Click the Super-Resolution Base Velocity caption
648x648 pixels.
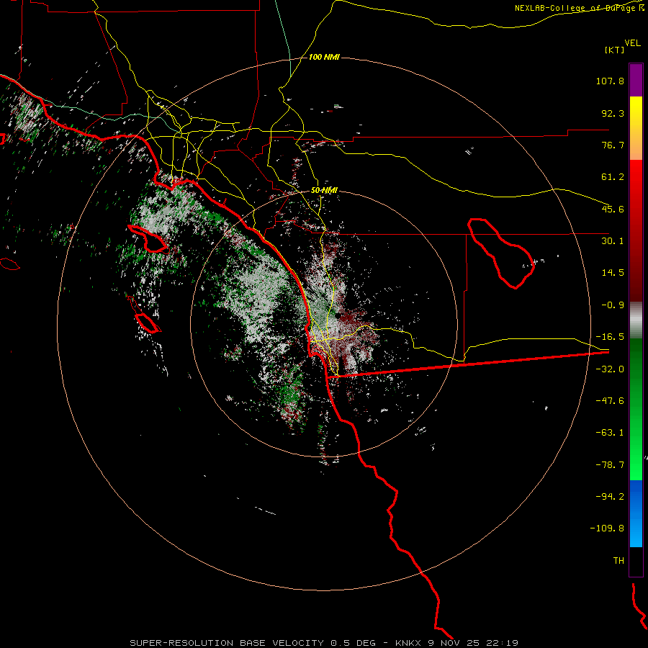tap(324, 643)
